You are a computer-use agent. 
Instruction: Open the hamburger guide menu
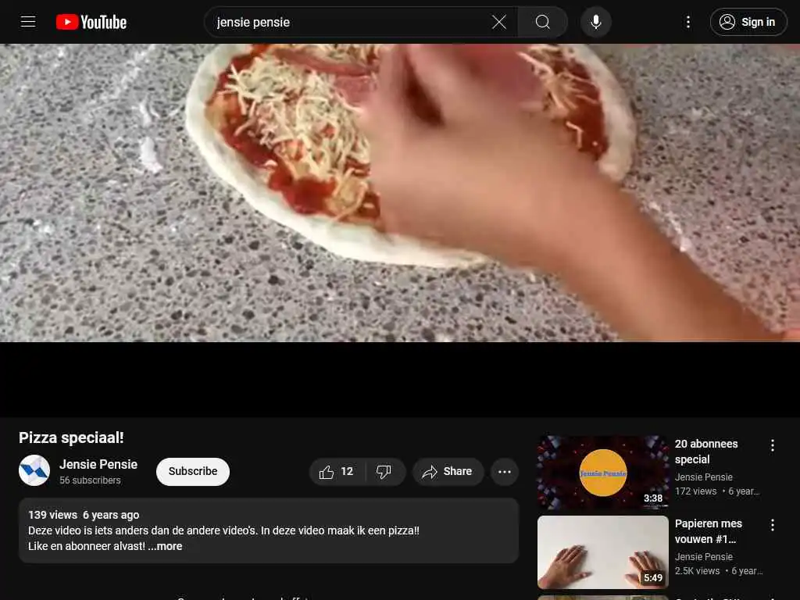point(28,22)
